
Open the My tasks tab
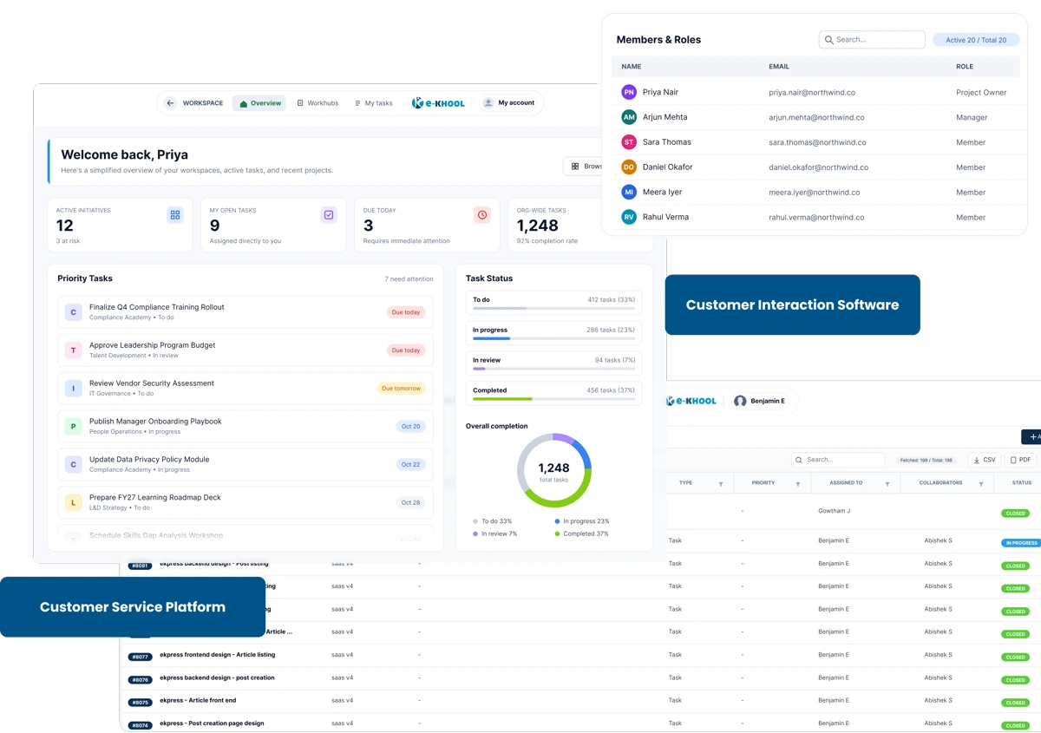tap(373, 103)
